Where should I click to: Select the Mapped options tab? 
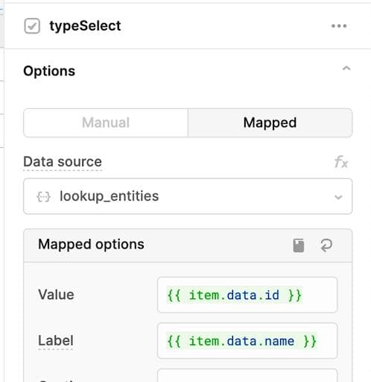tap(270, 122)
